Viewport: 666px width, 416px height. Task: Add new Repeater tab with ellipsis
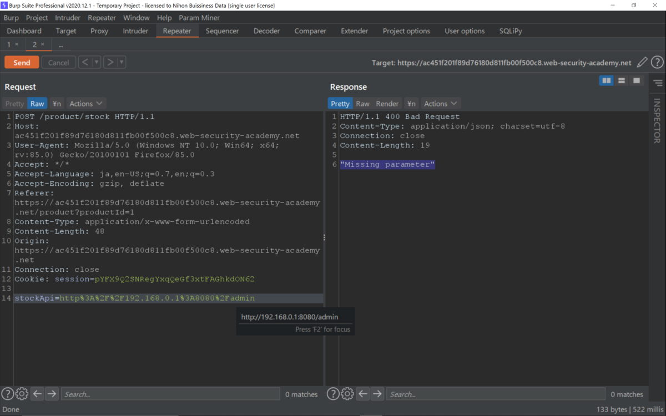[x=61, y=45]
